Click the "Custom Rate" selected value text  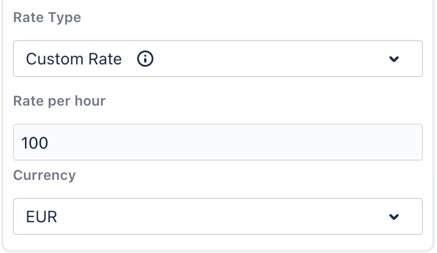[74, 59]
